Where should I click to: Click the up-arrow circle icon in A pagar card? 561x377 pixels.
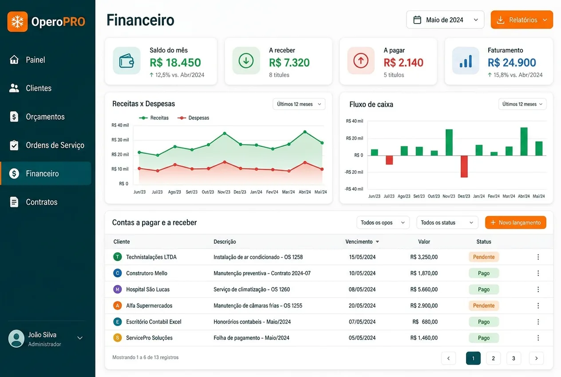coord(361,60)
